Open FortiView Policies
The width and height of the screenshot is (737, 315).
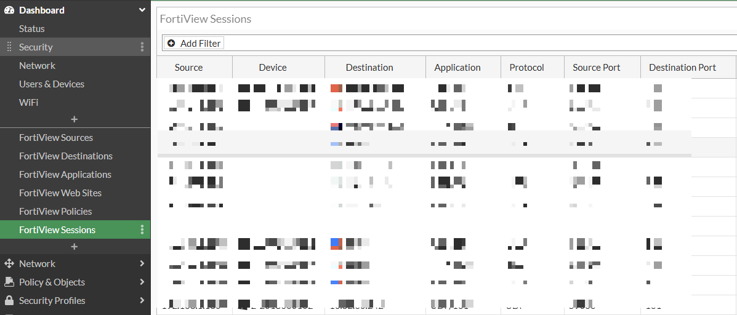pos(55,211)
